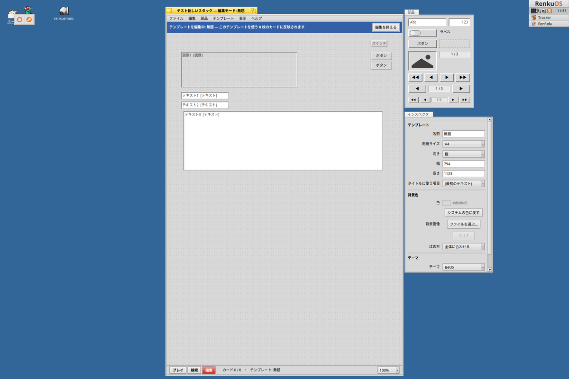Click the inspector scrollbar down arrow
This screenshot has height=379, width=569.
click(490, 269)
